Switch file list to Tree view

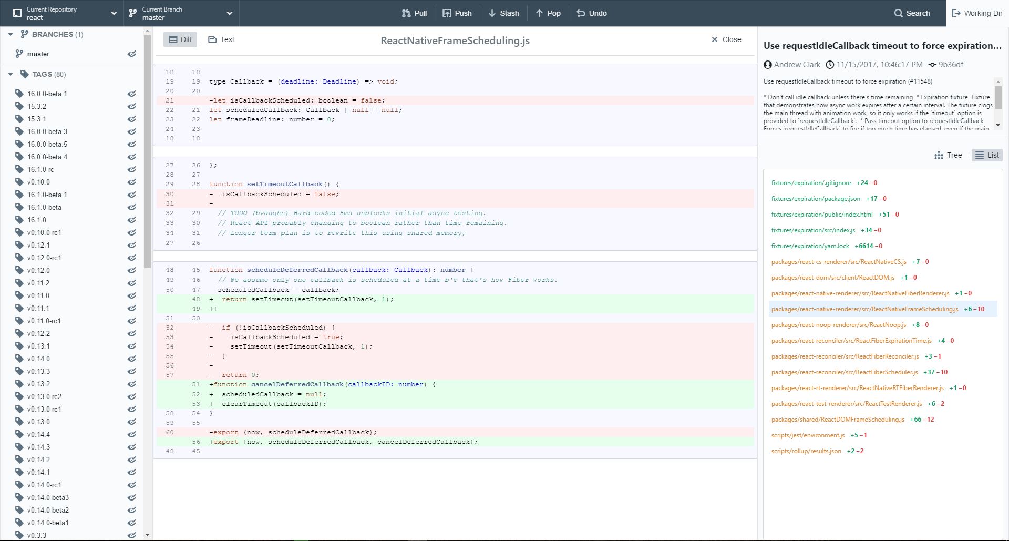pos(948,155)
